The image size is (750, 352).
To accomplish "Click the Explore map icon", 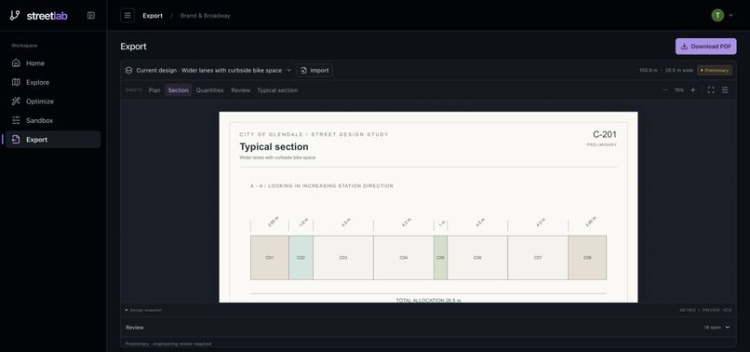I will point(16,82).
